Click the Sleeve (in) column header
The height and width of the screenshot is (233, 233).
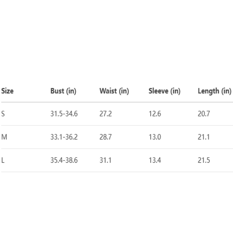165,91
